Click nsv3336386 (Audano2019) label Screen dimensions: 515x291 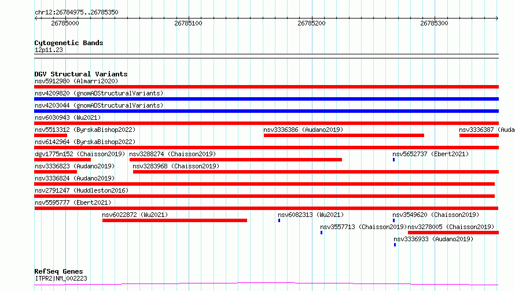pos(303,130)
